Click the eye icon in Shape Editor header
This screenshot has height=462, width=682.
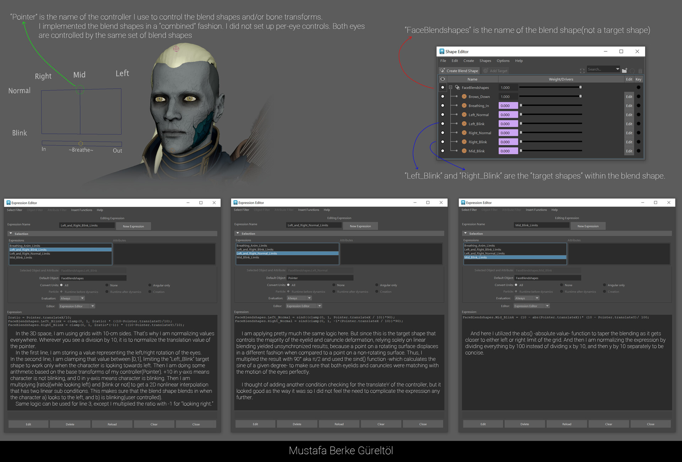443,79
